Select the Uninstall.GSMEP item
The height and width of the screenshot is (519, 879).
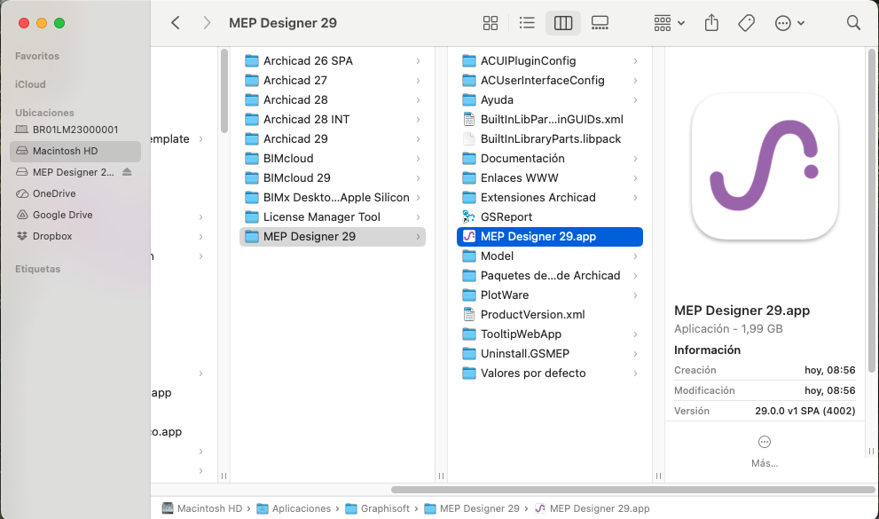550,354
